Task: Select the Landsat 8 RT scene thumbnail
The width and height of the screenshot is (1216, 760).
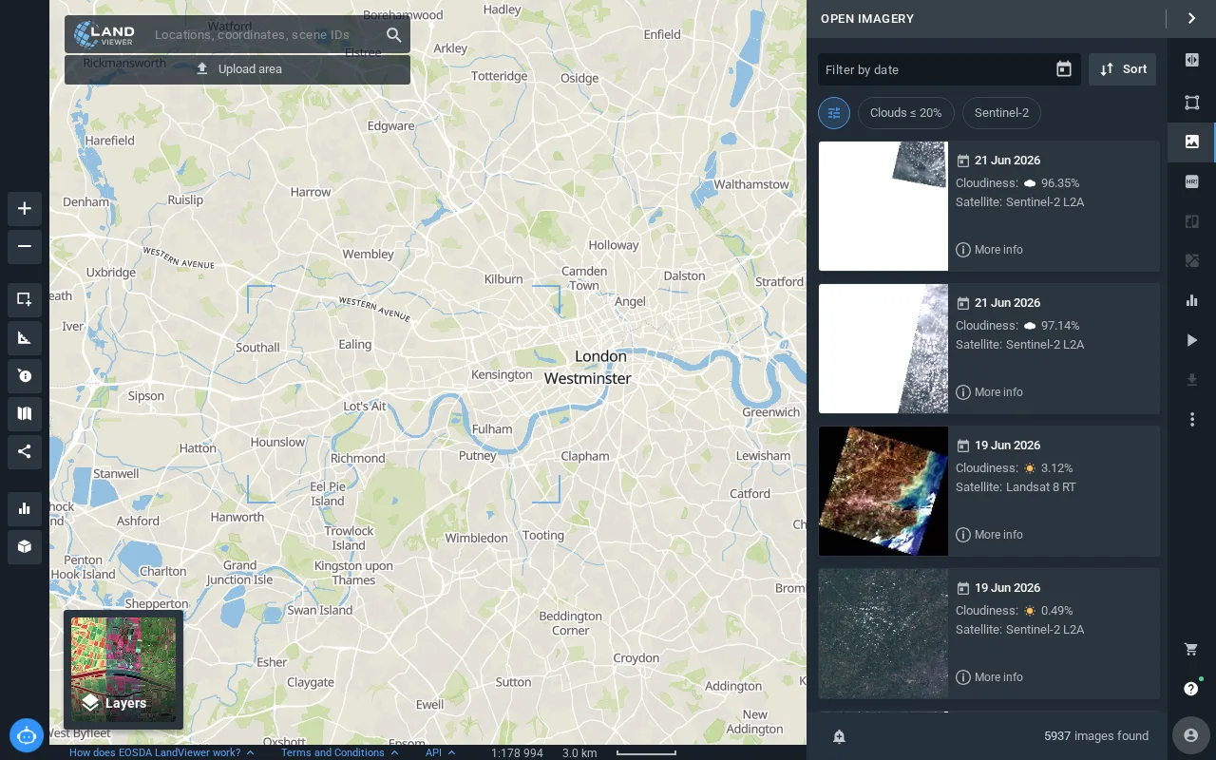Action: point(883,491)
